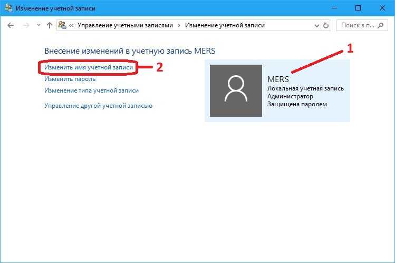Expand the double-chevron breadcrumb overflow
The height and width of the screenshot is (263, 395).
(71, 25)
